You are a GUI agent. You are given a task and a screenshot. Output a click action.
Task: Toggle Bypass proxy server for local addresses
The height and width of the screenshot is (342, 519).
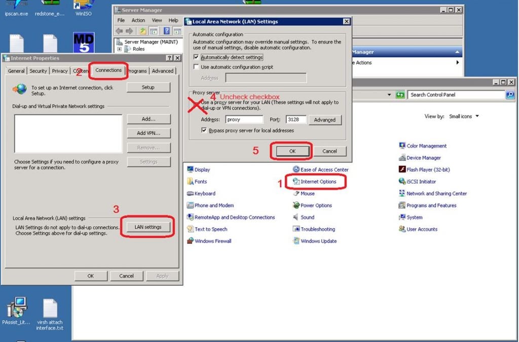point(204,130)
